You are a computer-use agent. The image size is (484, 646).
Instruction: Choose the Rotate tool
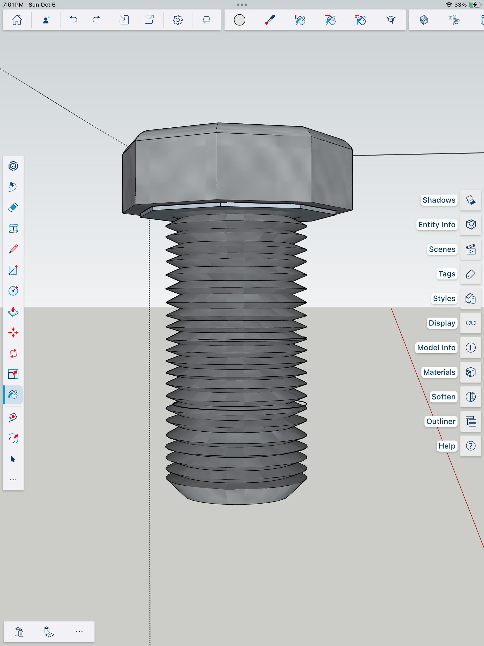(x=13, y=353)
